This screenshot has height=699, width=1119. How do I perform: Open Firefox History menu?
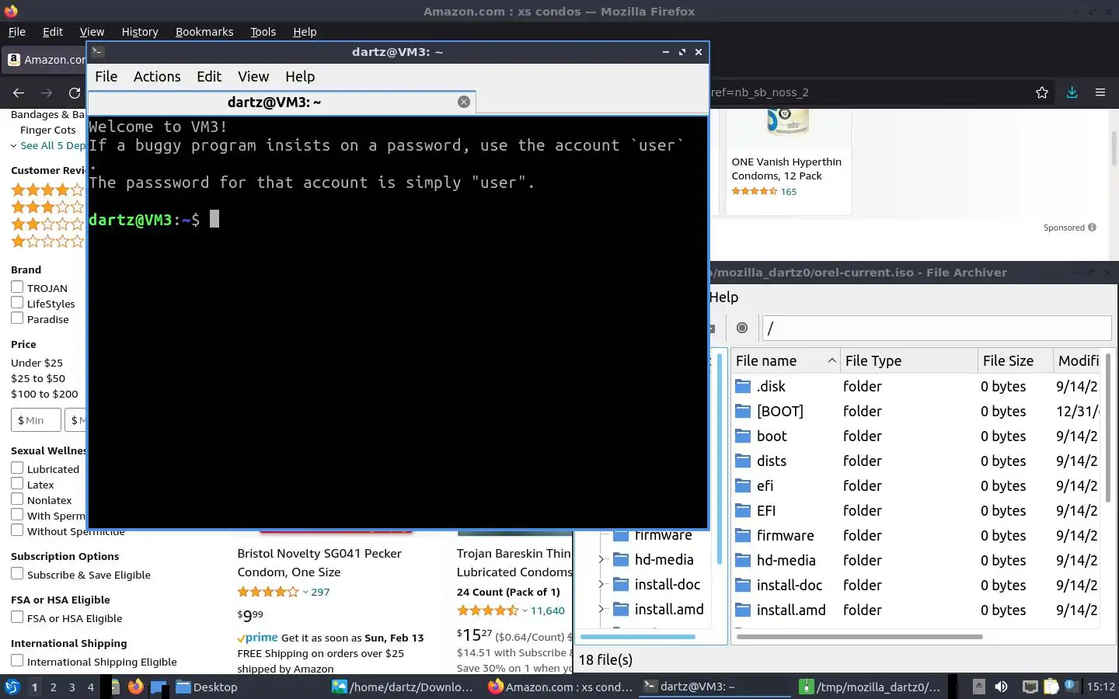140,32
